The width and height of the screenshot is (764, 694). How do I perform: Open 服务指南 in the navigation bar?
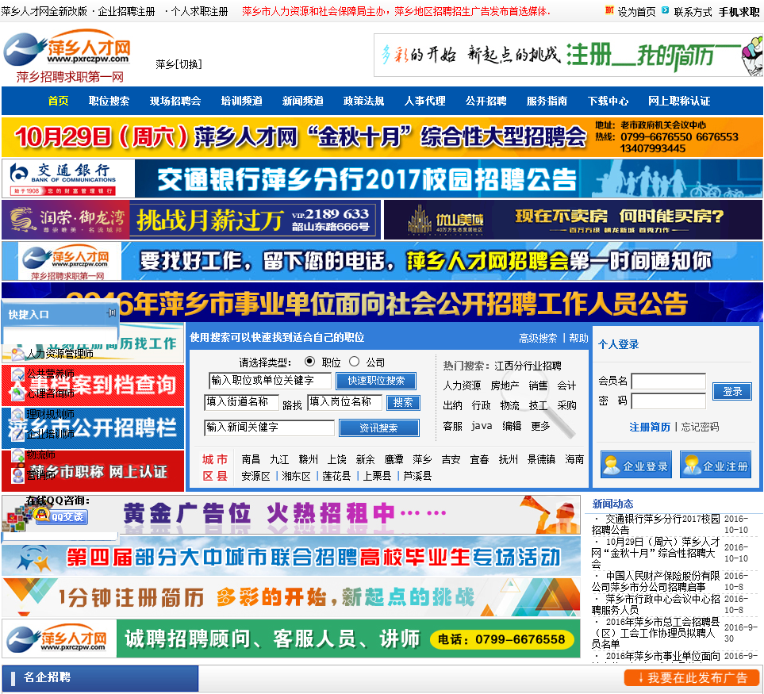pyautogui.click(x=547, y=101)
